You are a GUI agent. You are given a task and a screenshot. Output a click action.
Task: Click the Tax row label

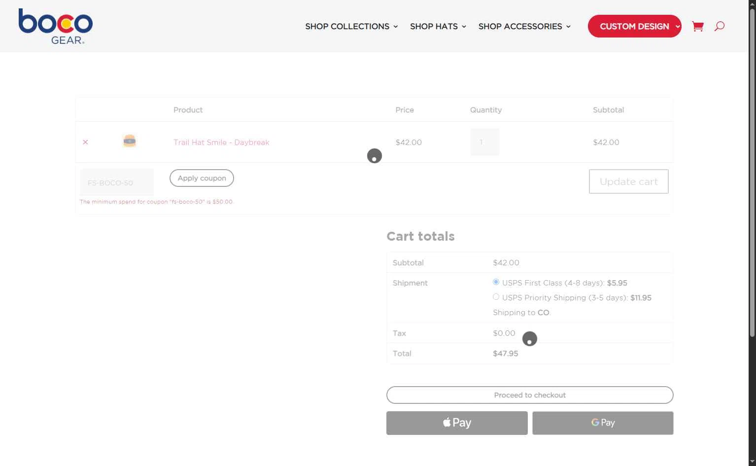click(399, 333)
